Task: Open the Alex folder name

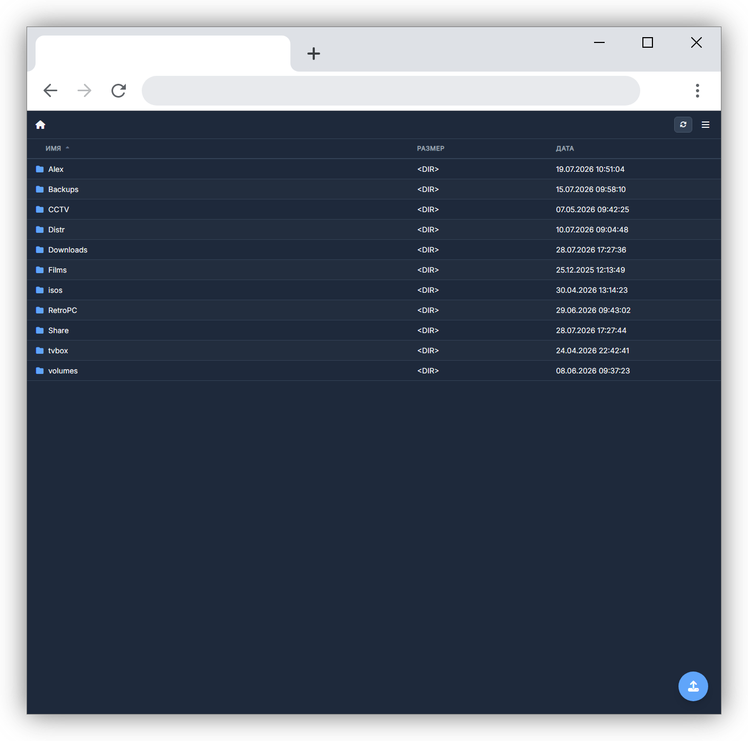Action: [x=56, y=169]
